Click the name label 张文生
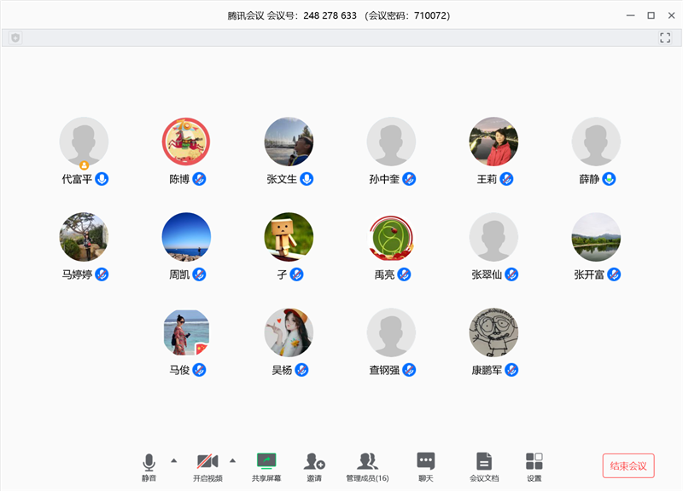The height and width of the screenshot is (491, 683). pyautogui.click(x=282, y=179)
